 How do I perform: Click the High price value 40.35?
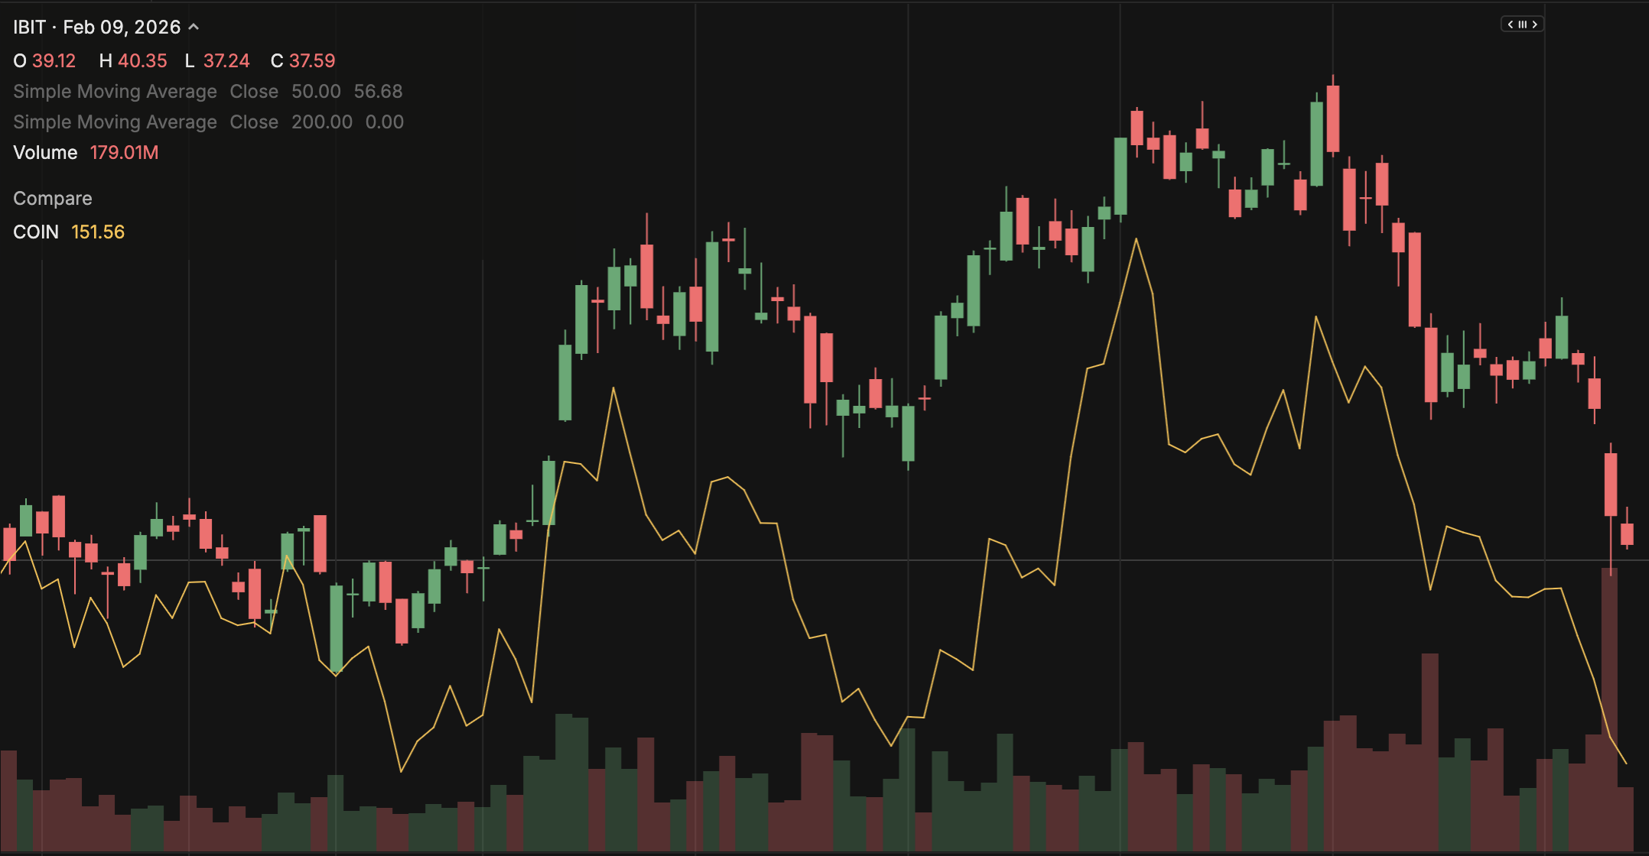[x=142, y=61]
